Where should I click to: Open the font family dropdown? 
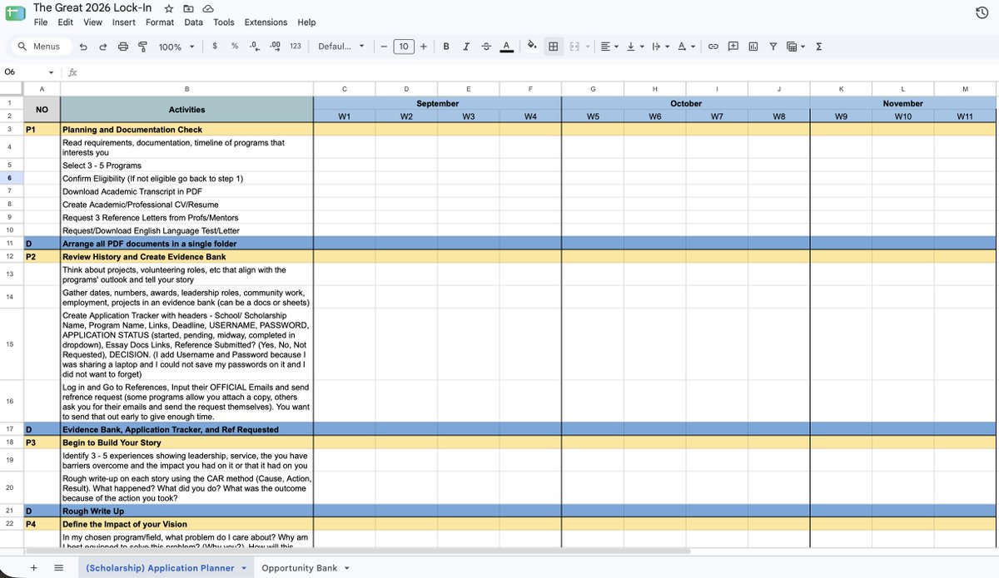pos(341,47)
